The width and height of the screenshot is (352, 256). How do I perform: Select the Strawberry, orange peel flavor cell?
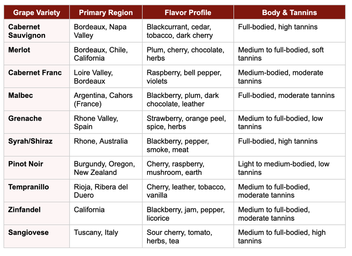click(186, 122)
